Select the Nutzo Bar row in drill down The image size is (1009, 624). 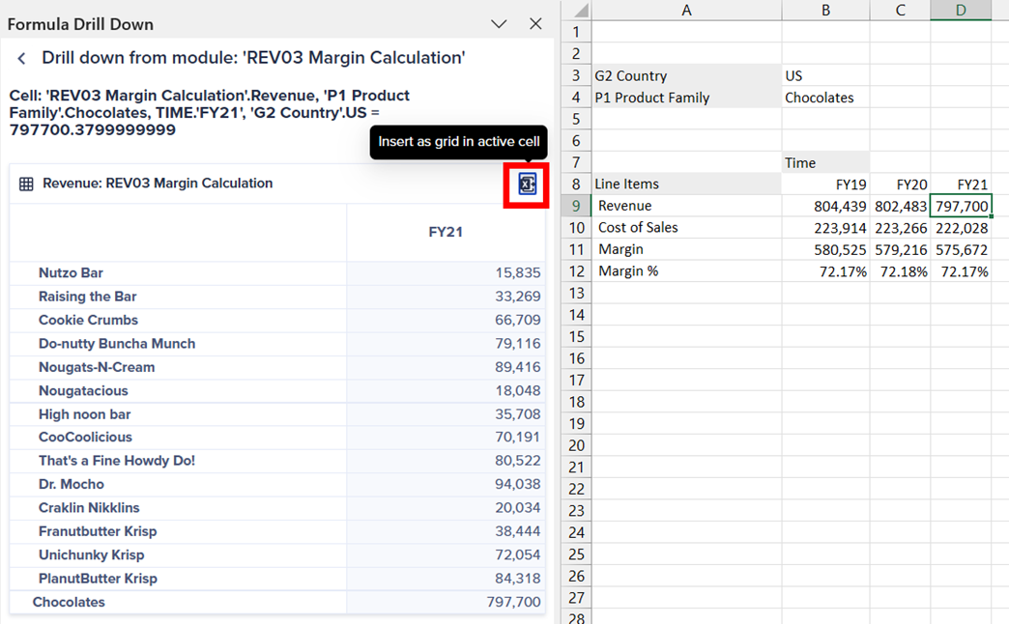pyautogui.click(x=71, y=273)
